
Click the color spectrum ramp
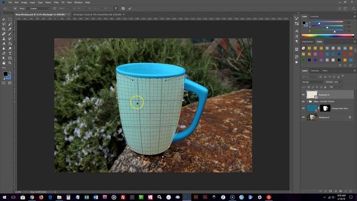click(x=328, y=36)
